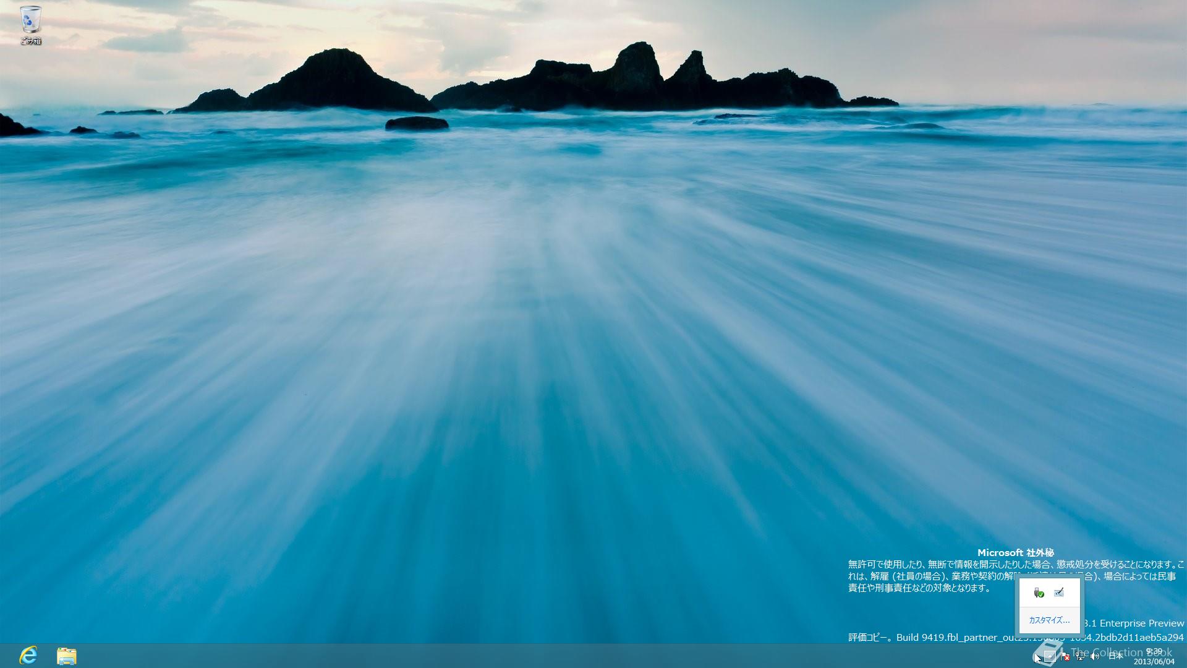Launch Internet Explorer from the taskbar
This screenshot has height=668, width=1187.
tap(28, 656)
